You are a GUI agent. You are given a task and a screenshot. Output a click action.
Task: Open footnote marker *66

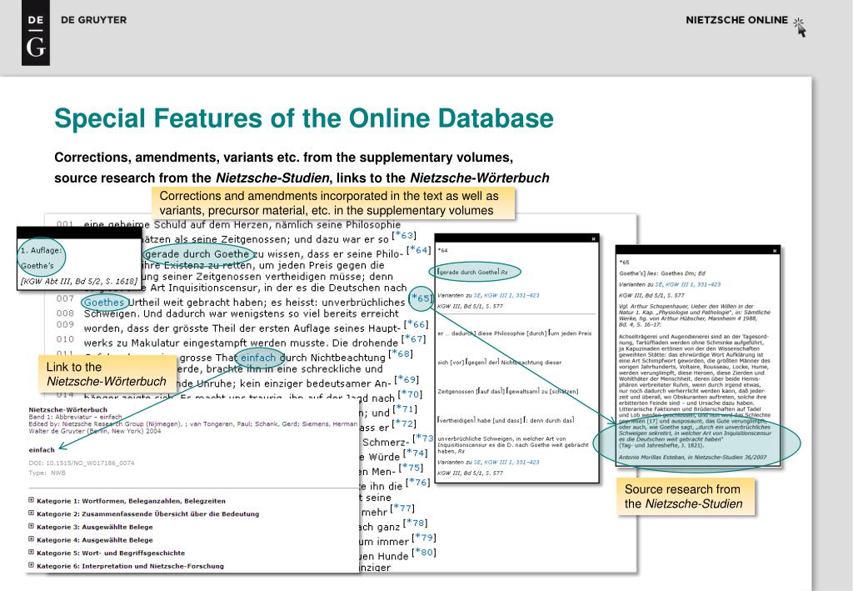417,324
